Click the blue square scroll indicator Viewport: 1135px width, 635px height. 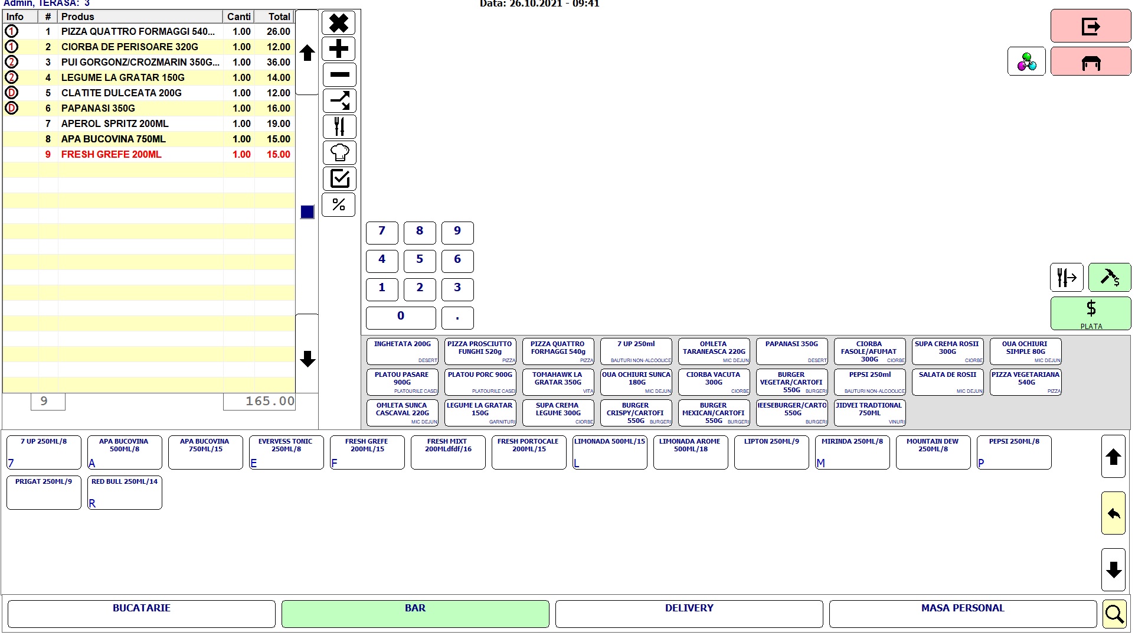point(307,212)
